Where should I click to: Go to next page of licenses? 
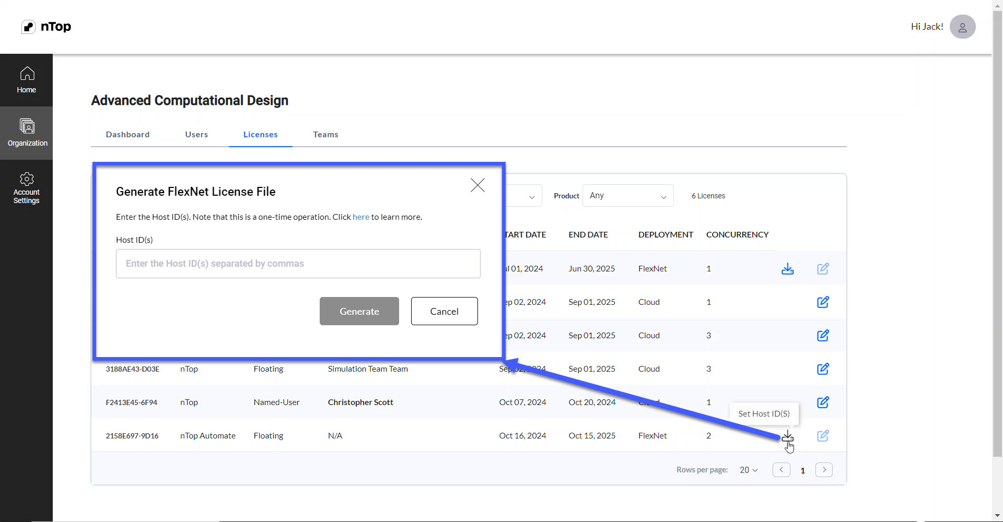click(x=824, y=470)
